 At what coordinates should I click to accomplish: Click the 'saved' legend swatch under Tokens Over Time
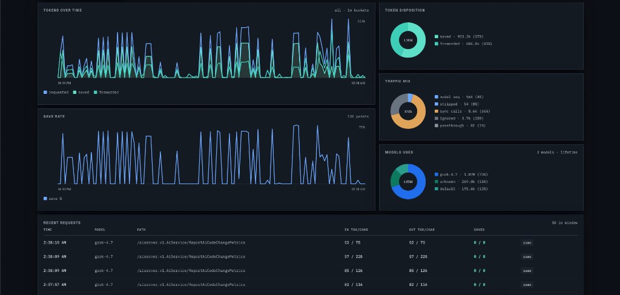(74, 92)
